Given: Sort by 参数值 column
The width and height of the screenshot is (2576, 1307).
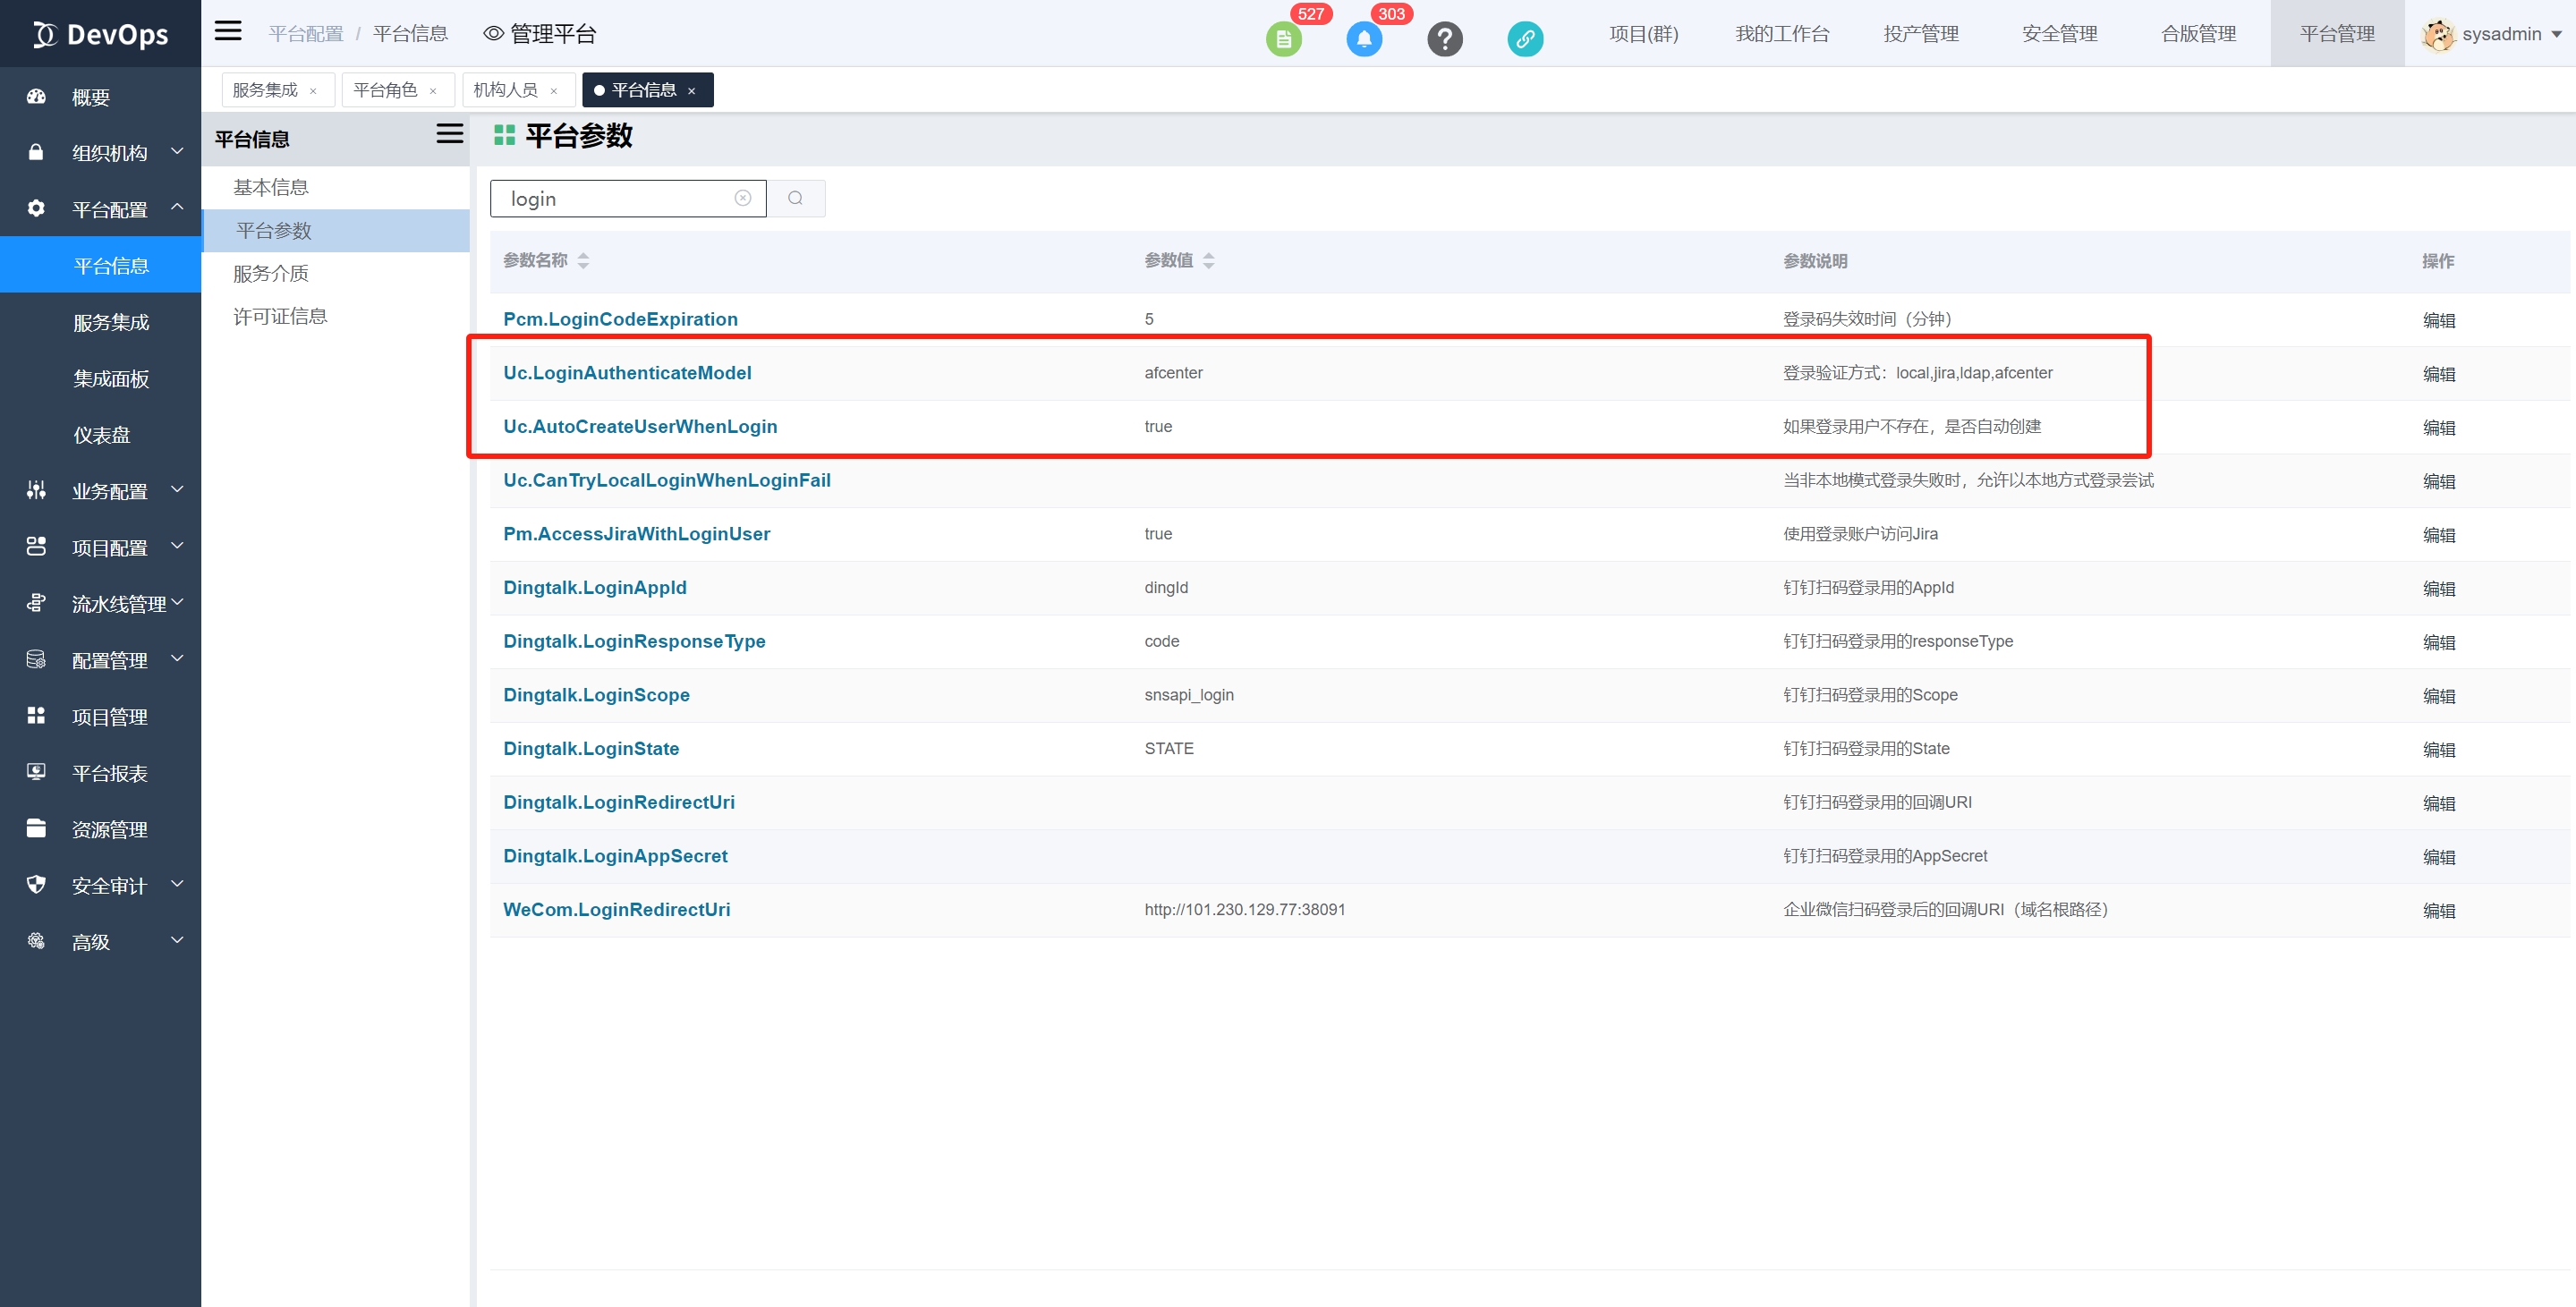Looking at the screenshot, I should [1208, 260].
